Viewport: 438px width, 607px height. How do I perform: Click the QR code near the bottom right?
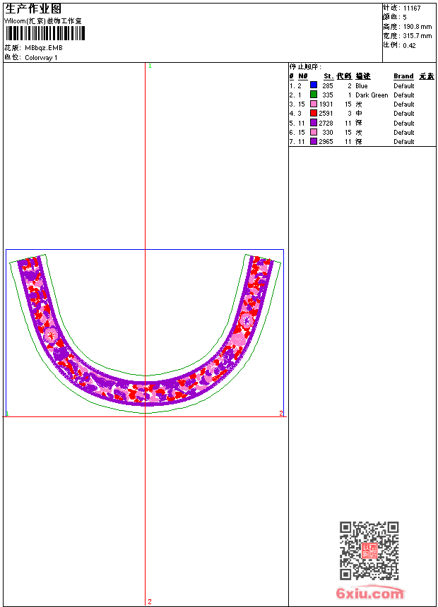pos(369,551)
